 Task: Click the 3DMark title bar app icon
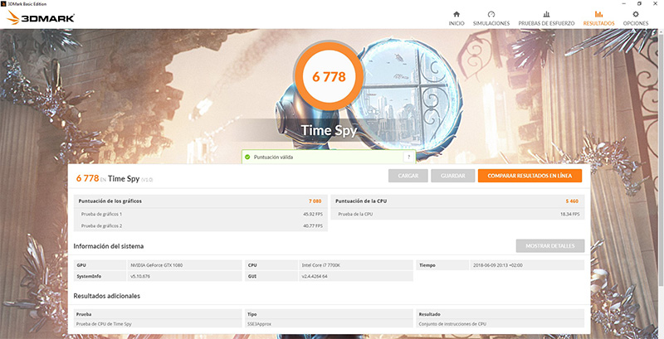[x=3, y=3]
